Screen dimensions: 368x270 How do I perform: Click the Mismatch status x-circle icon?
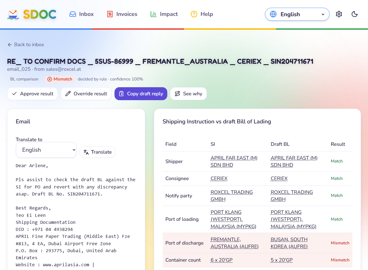pos(50,79)
